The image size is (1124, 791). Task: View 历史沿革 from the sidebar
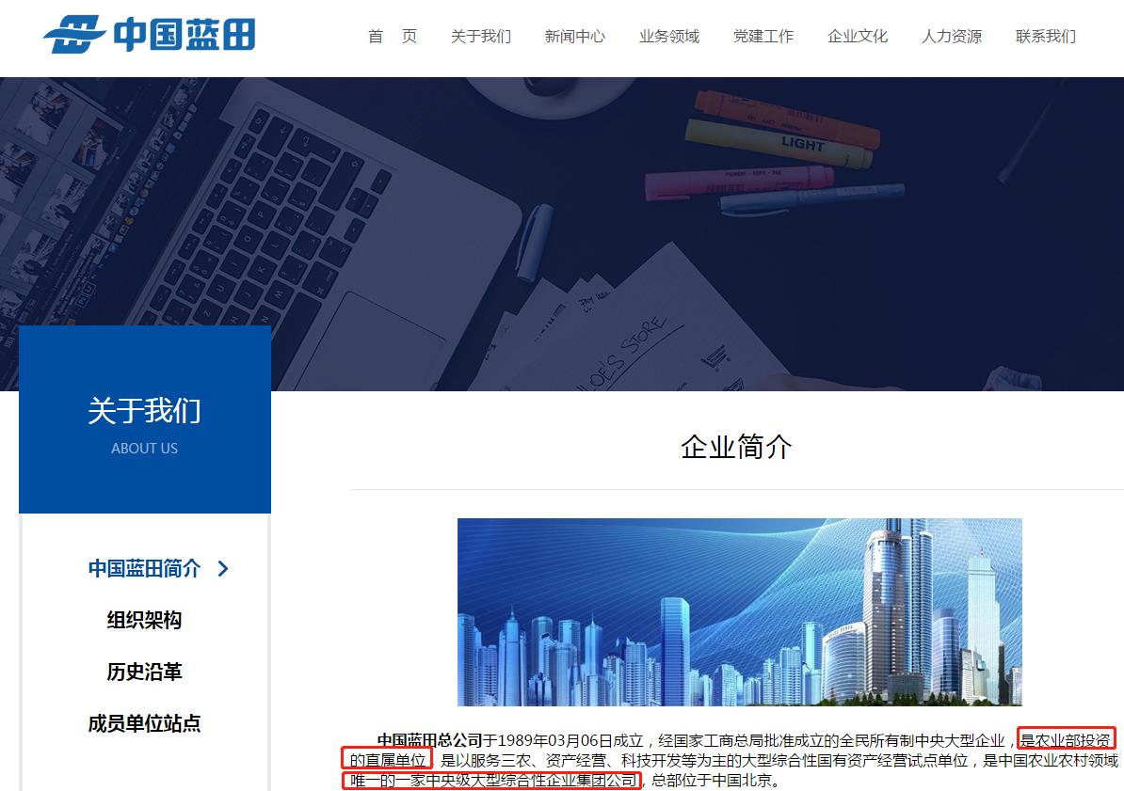tap(144, 672)
